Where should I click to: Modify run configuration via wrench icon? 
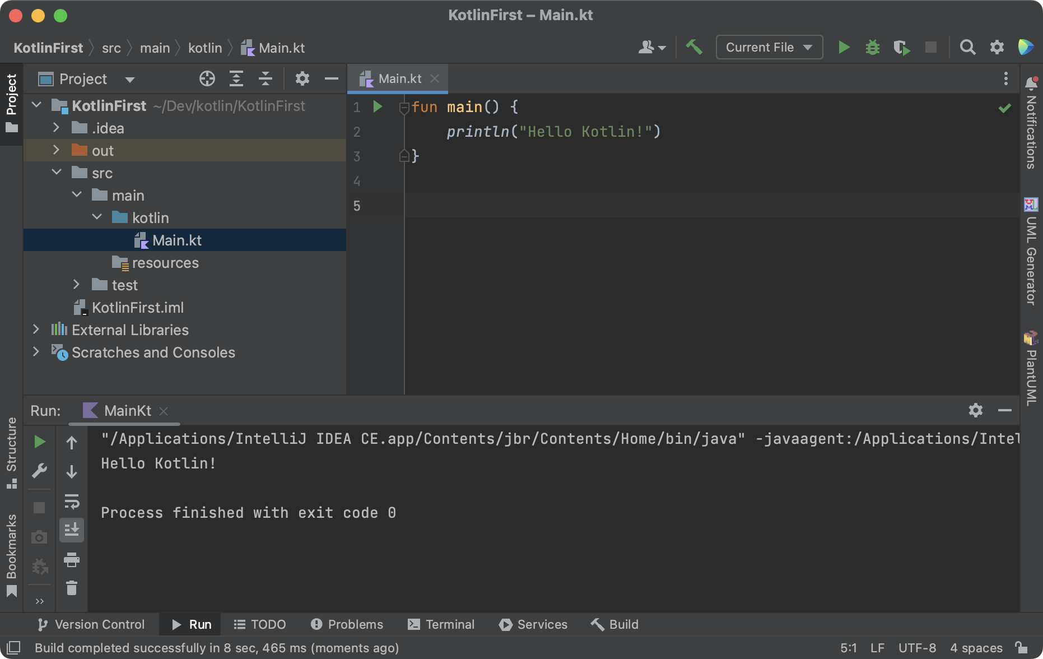[39, 471]
